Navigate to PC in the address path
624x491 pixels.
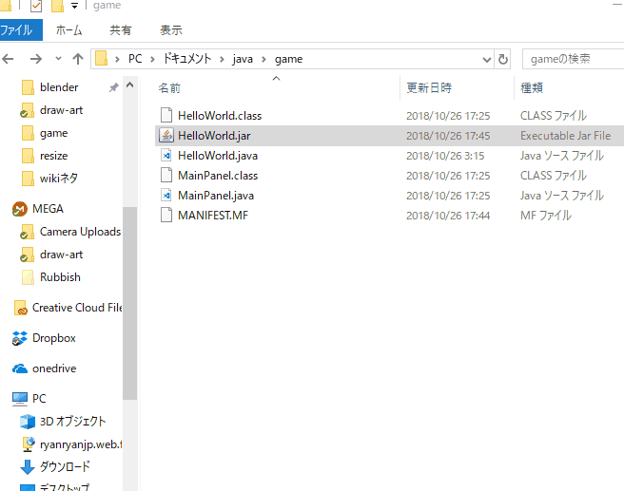[x=135, y=59]
